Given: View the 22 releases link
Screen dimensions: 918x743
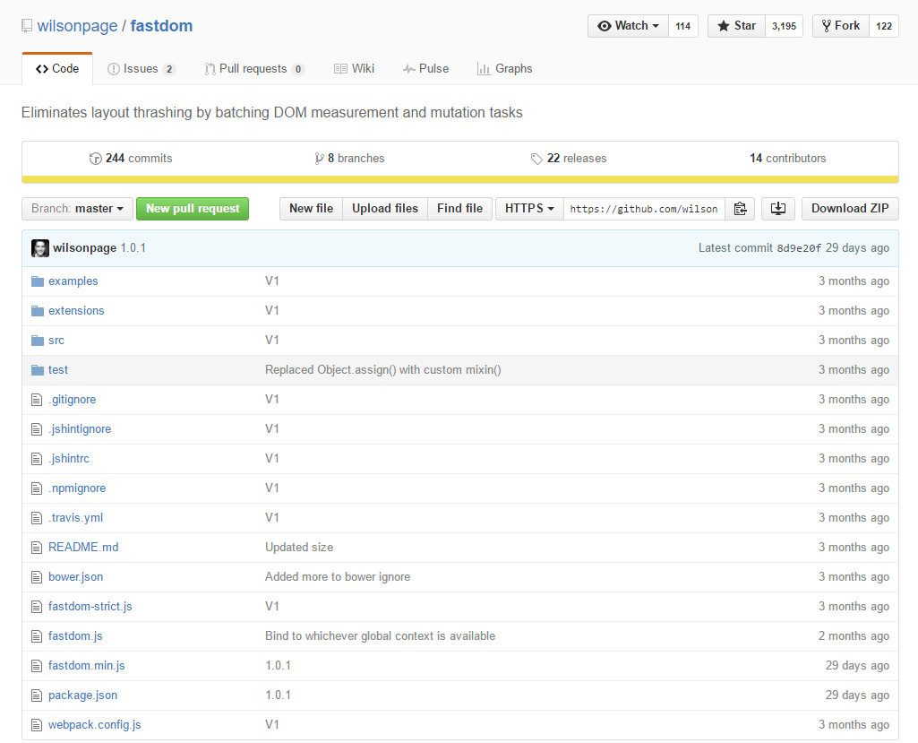Looking at the screenshot, I should click(569, 159).
